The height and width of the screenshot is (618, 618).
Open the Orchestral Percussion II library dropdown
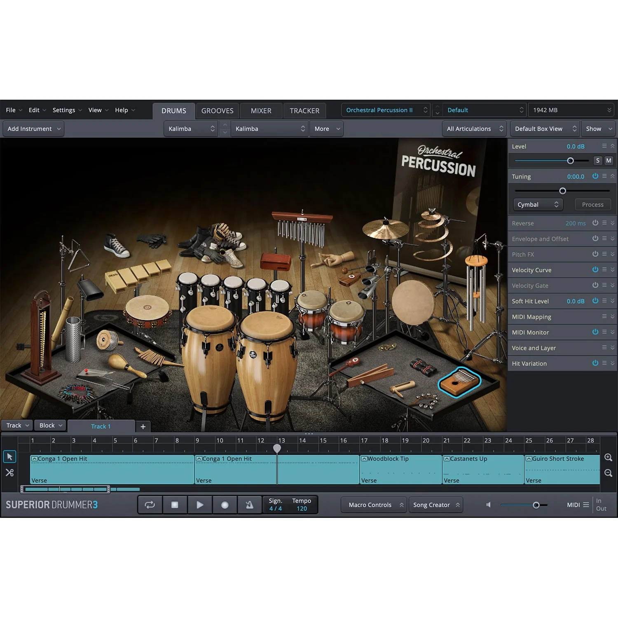[x=386, y=110]
